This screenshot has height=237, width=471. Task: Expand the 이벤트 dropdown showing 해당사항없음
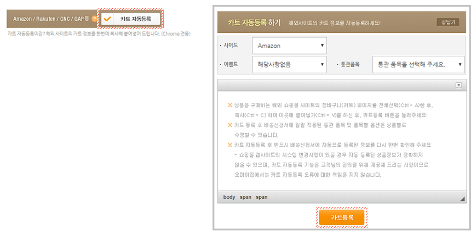pos(289,64)
